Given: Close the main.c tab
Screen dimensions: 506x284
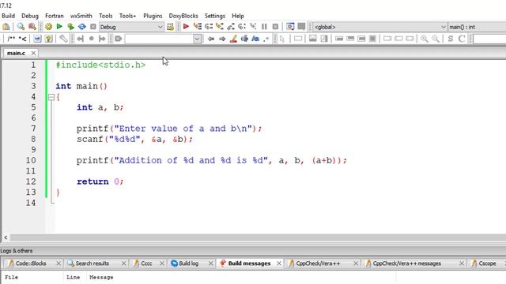Looking at the screenshot, I should click(33, 53).
